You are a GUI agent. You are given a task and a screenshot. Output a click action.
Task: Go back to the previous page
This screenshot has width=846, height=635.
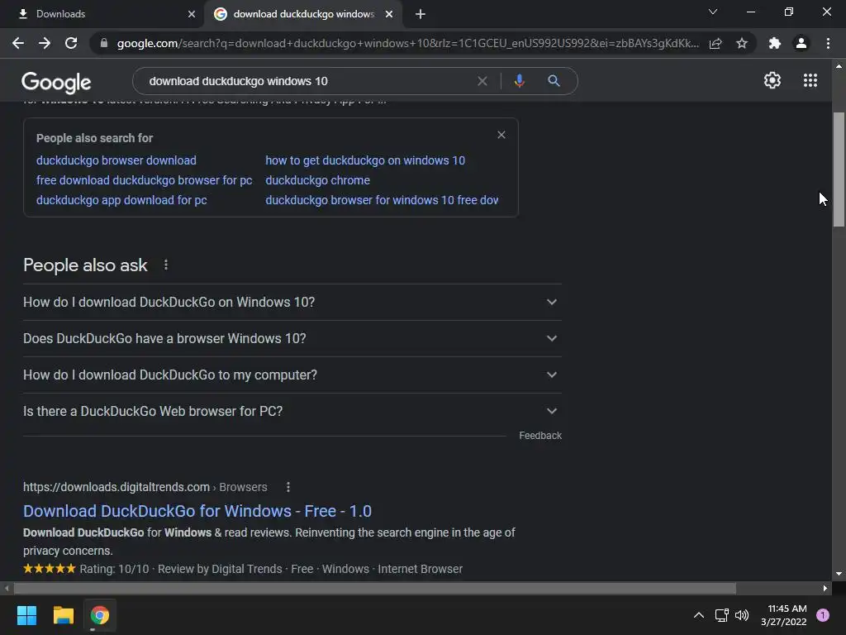18,43
